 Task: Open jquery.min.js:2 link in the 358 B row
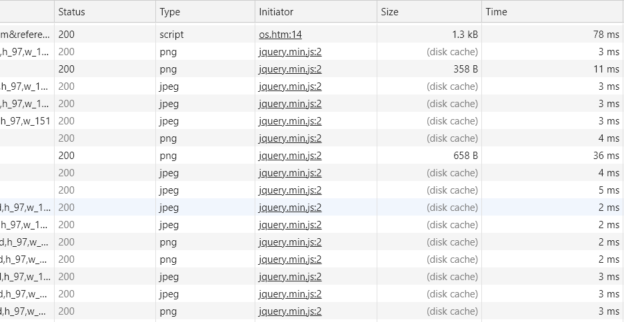290,69
